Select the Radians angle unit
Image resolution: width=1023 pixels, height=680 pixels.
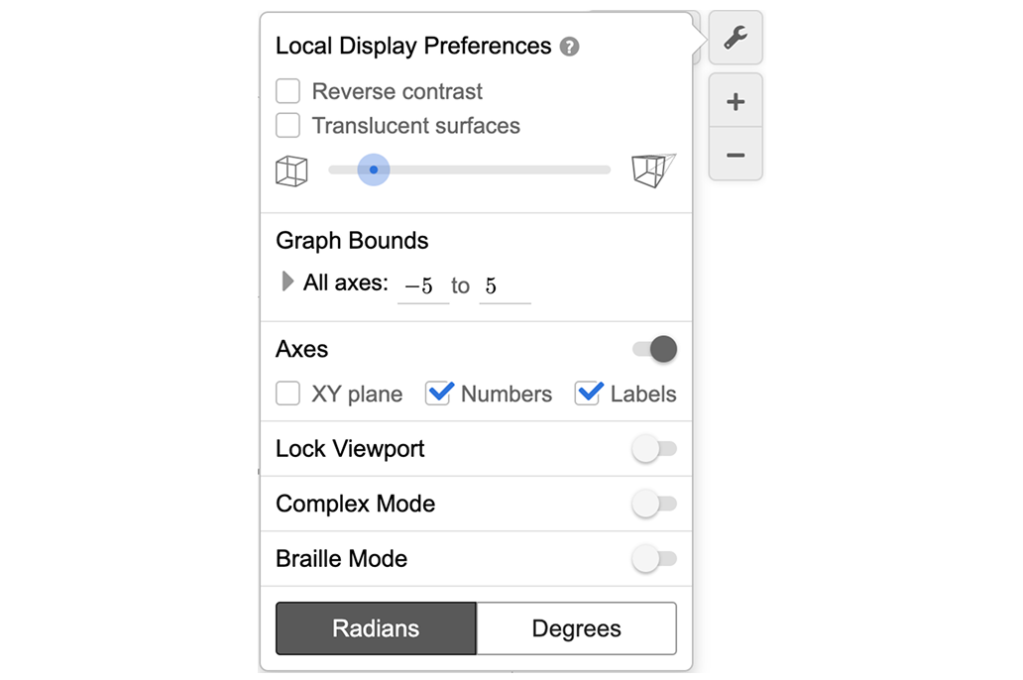(376, 628)
